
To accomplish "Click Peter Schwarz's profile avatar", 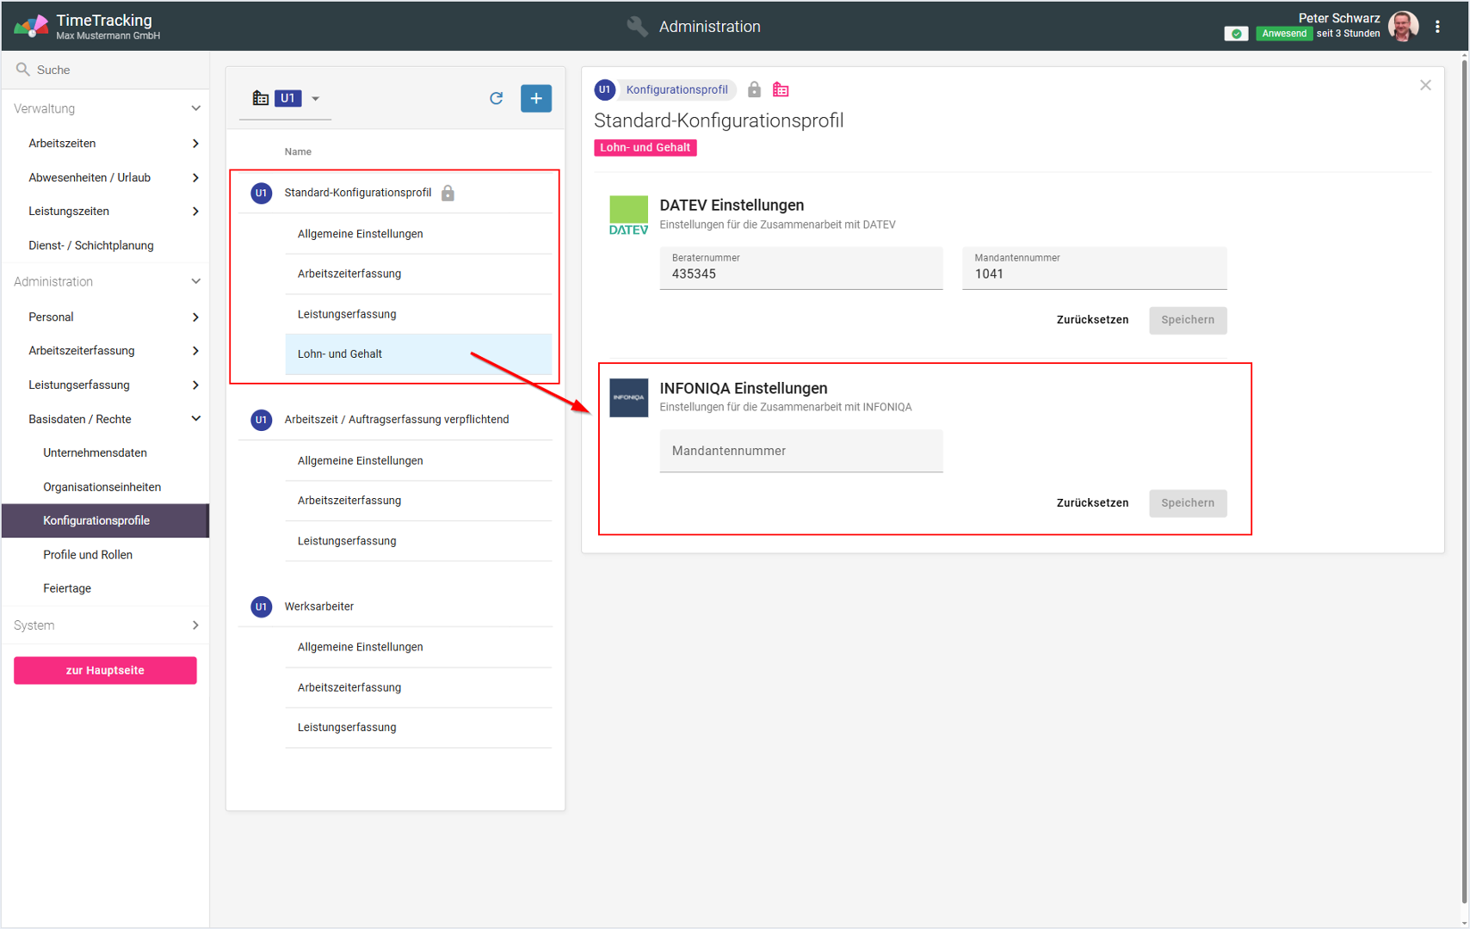I will click(1404, 27).
